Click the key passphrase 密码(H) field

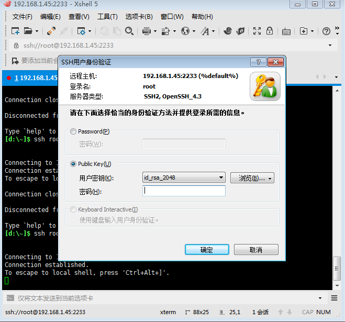[184, 191]
